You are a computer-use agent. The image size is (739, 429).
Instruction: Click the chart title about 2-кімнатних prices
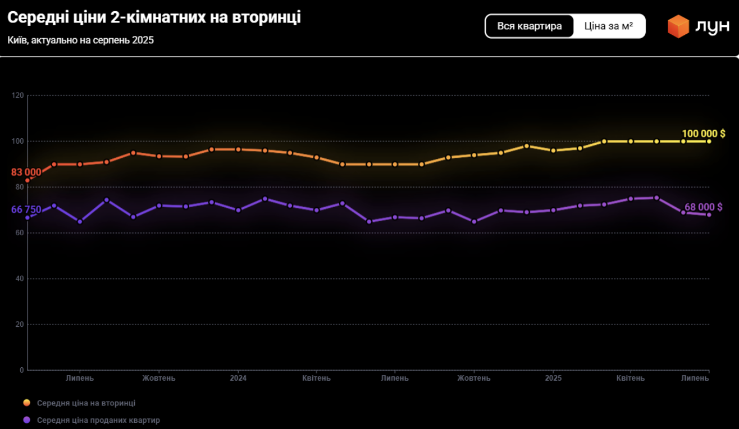click(x=154, y=17)
